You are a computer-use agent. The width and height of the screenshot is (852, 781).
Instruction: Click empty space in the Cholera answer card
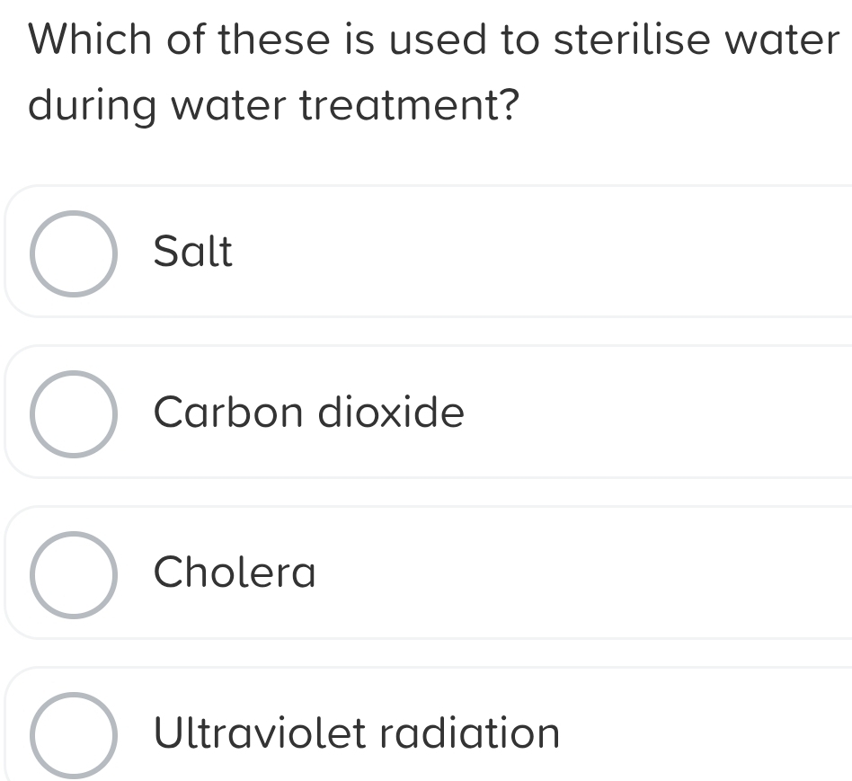[x=584, y=572]
